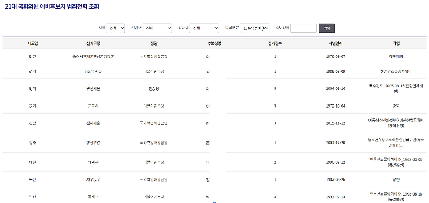Select the date 1976-09-07
429x203 pixels.
pos(336,57)
